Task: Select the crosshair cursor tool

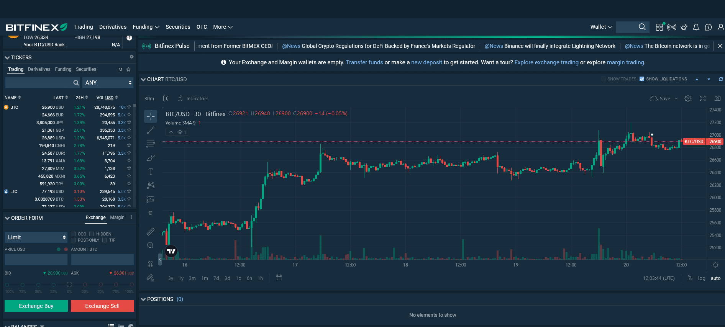Action: click(x=151, y=116)
